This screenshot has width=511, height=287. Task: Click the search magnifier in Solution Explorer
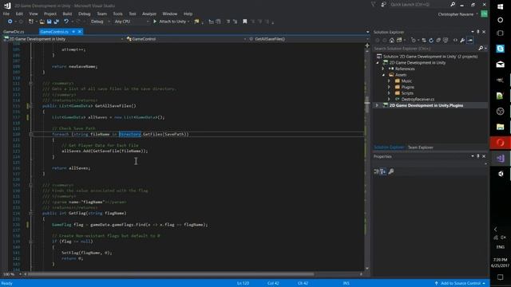[481, 49]
